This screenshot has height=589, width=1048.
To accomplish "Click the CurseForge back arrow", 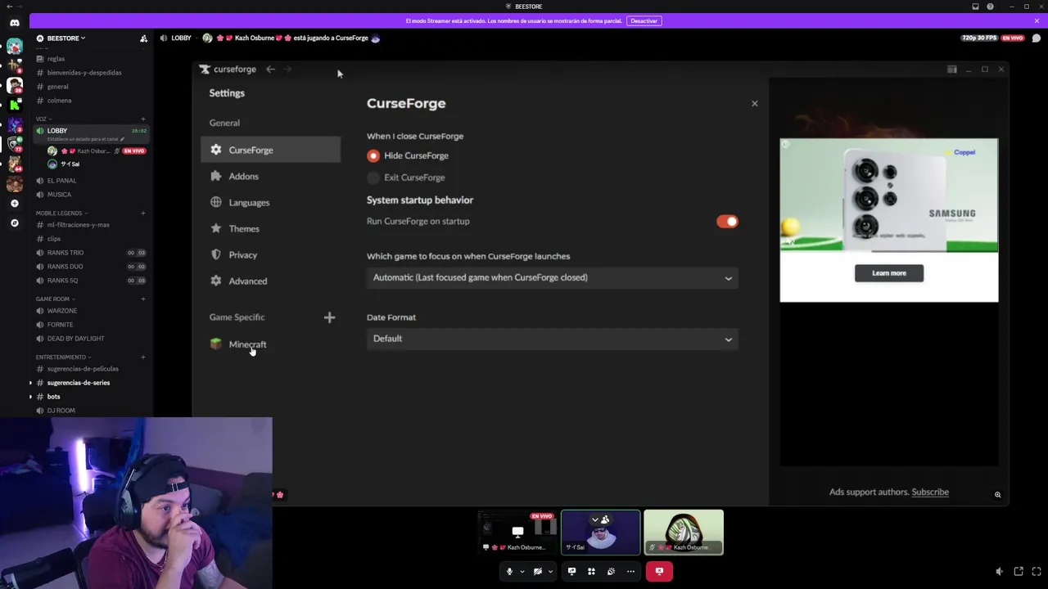I will [270, 70].
